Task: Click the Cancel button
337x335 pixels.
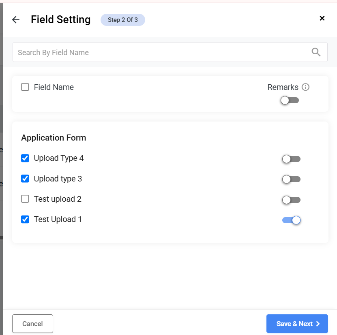Action: click(32, 324)
